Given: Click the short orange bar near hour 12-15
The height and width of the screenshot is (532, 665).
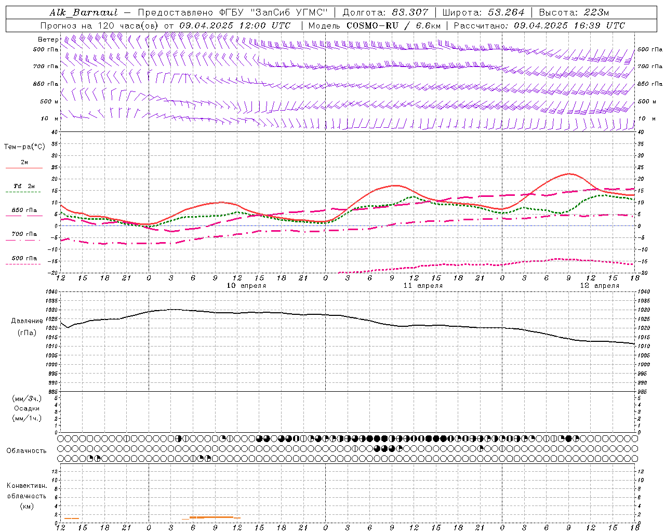Looking at the screenshot, I should coord(72,518).
